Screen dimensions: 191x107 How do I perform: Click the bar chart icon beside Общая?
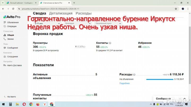click(x=5, y=35)
